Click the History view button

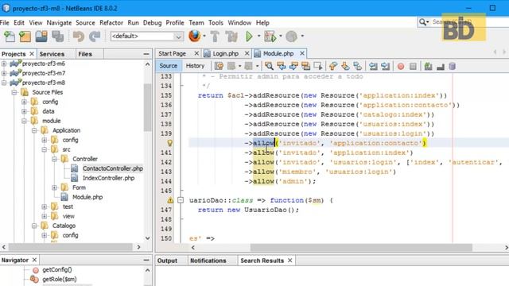[195, 66]
